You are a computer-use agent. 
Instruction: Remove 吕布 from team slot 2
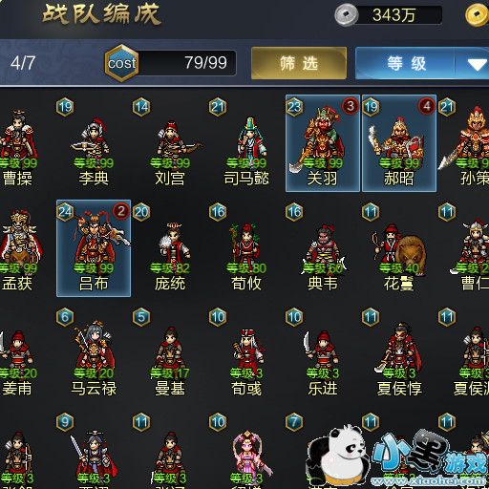[94, 248]
